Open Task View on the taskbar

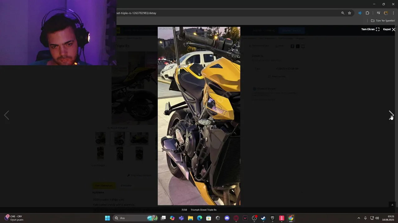pos(163,218)
